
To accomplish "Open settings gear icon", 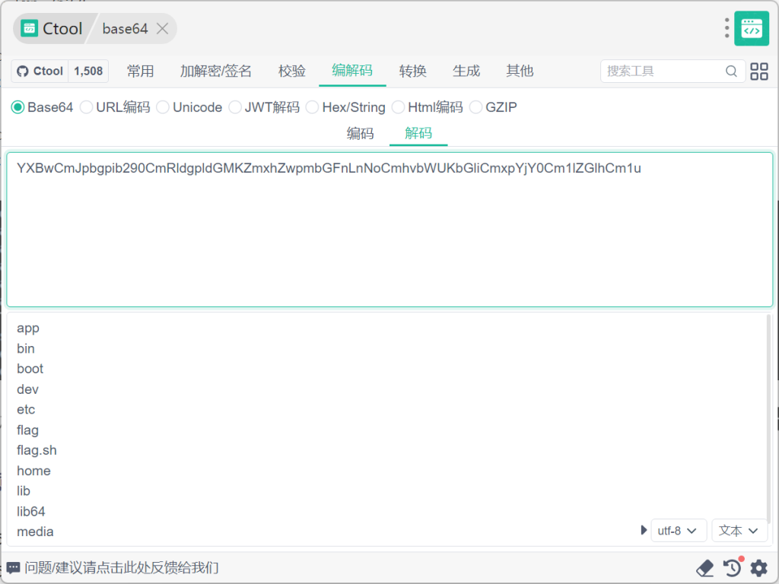I will (x=758, y=568).
